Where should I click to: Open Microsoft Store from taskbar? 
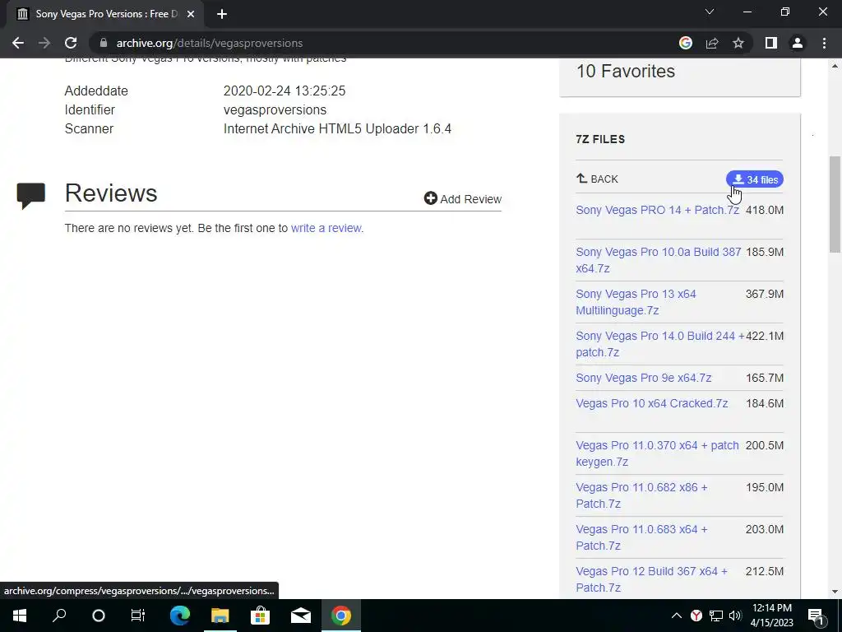(x=261, y=616)
